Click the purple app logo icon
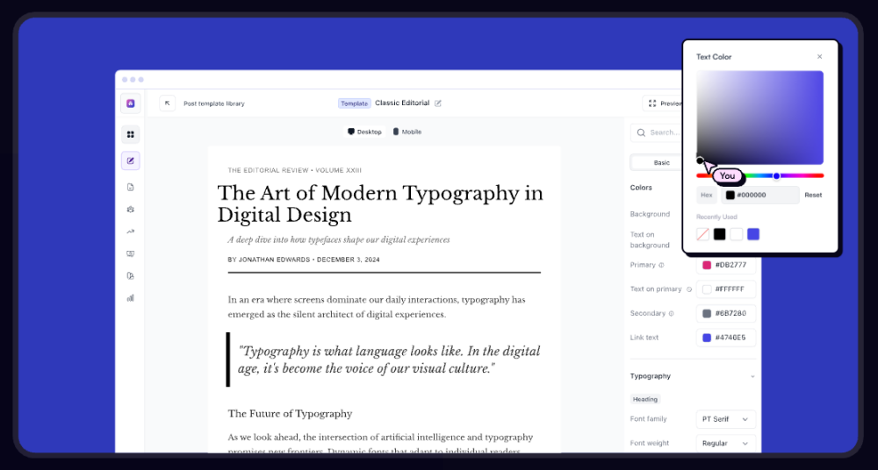The width and height of the screenshot is (878, 470). tap(130, 103)
